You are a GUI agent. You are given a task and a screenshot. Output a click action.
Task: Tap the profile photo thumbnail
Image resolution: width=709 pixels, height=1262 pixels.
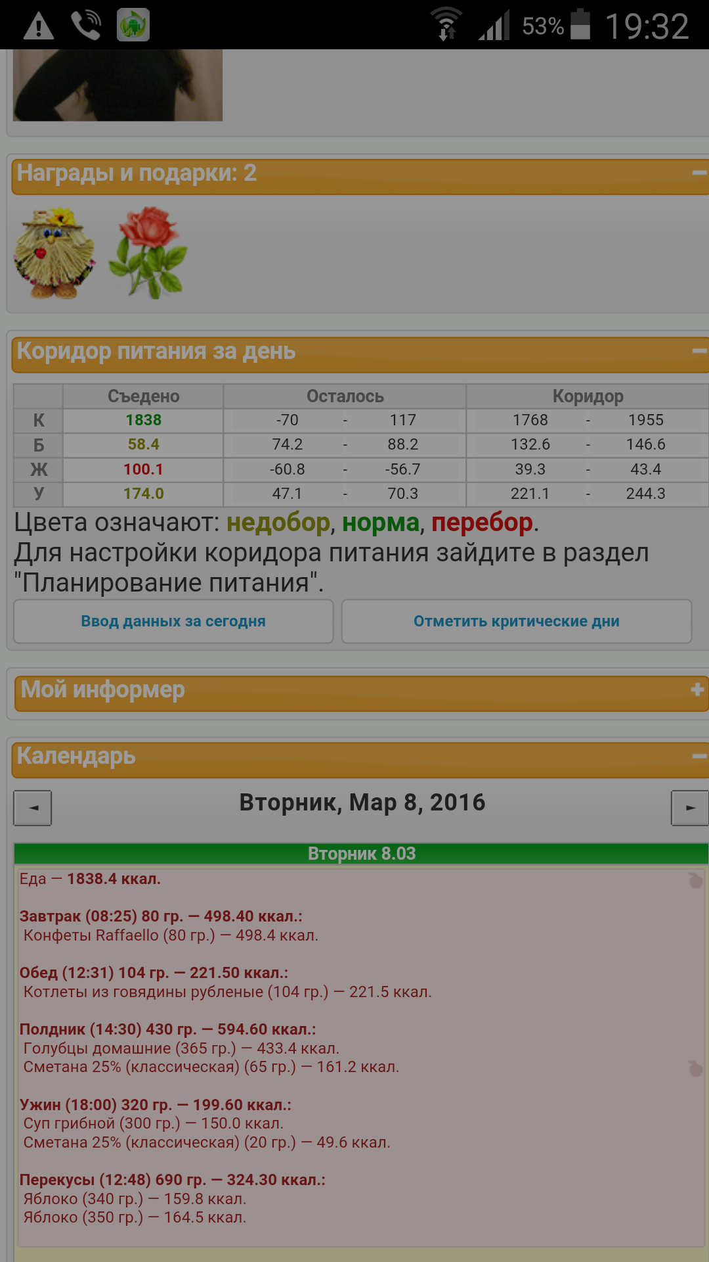pyautogui.click(x=118, y=85)
